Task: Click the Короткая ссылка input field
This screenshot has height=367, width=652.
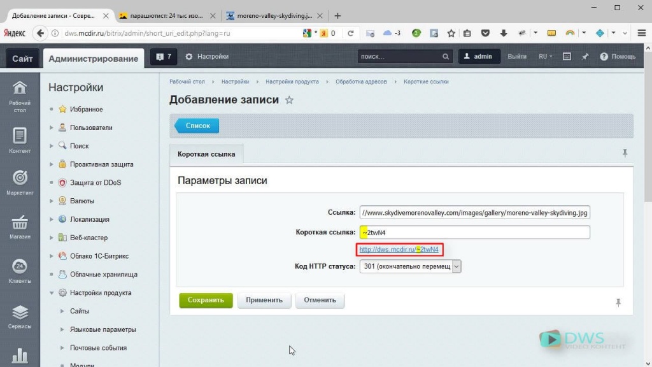Action: (x=474, y=232)
